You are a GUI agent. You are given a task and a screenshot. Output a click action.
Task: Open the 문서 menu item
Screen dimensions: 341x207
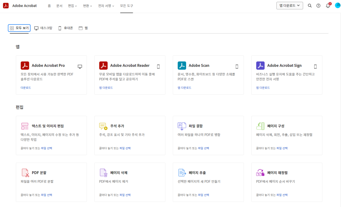pos(59,6)
